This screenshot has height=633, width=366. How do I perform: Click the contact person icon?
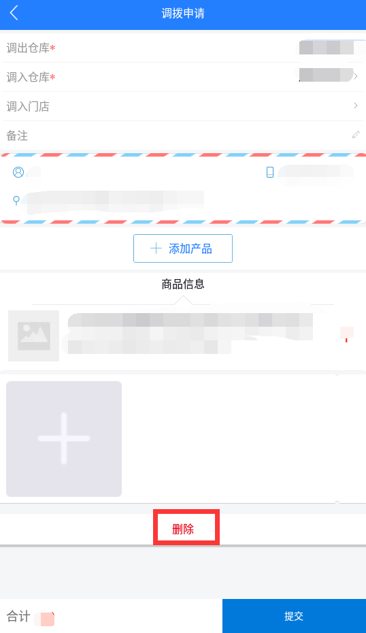pos(18,172)
